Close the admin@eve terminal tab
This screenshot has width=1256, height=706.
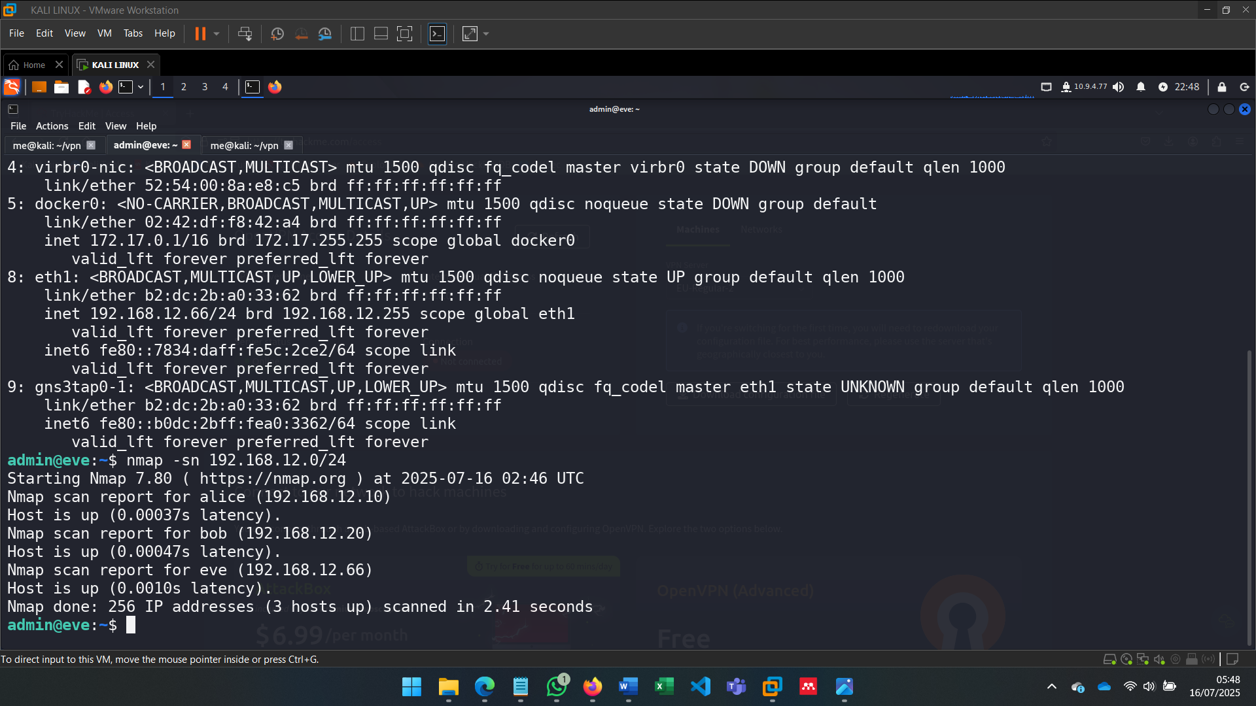coord(186,145)
